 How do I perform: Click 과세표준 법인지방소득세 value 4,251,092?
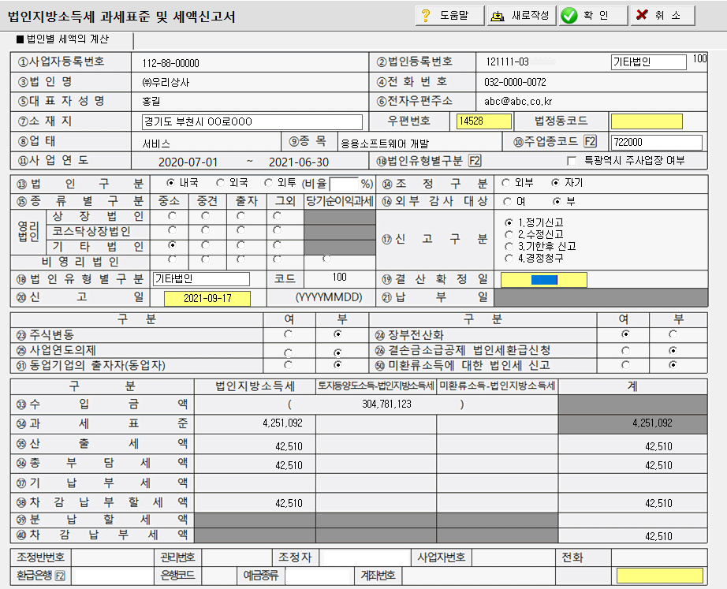pos(282,423)
